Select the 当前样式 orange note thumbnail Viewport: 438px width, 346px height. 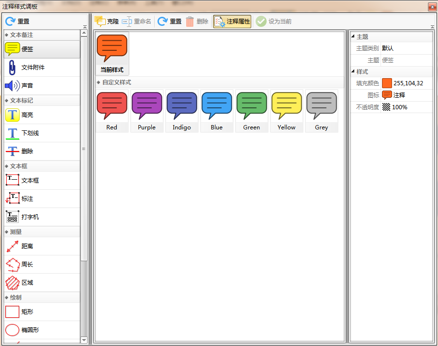(112, 53)
